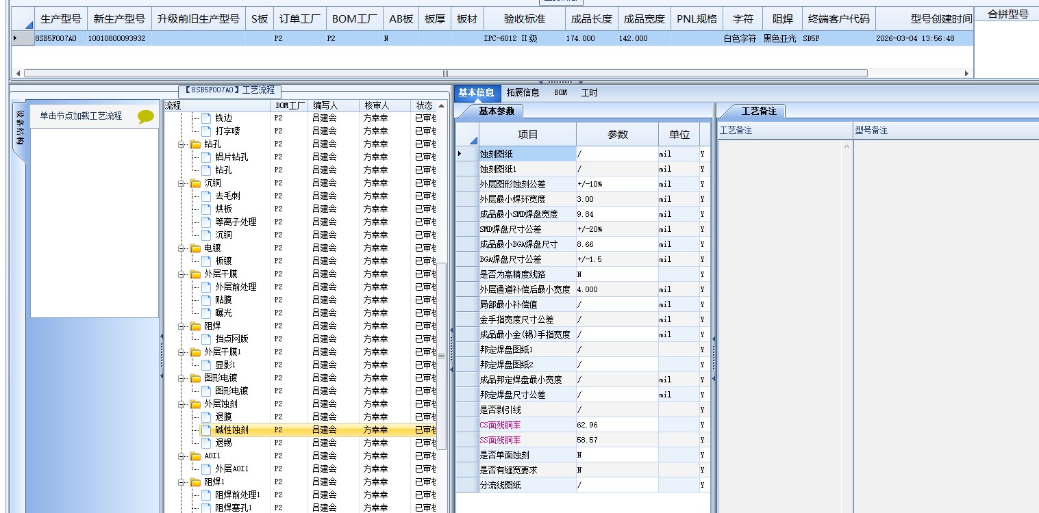
Task: Click the 编写人 column header in tree
Action: (x=334, y=106)
